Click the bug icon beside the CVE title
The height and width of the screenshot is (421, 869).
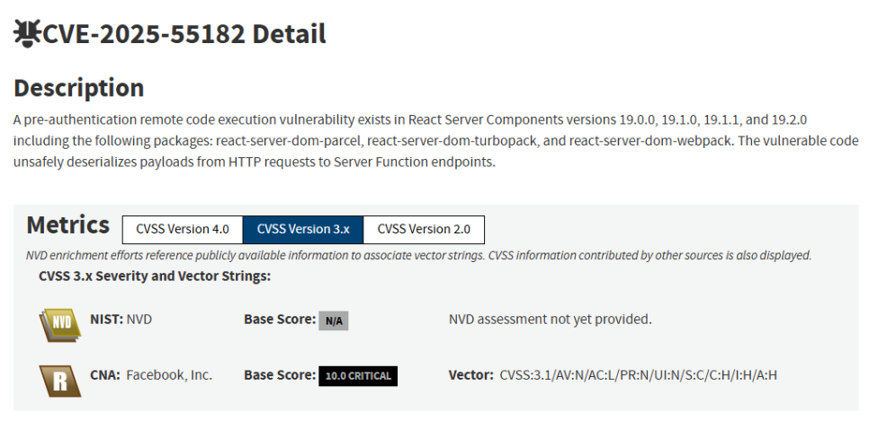[27, 34]
